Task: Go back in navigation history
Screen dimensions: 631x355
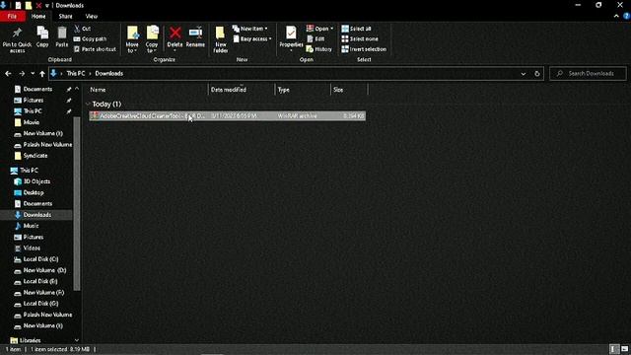Action: 8,74
